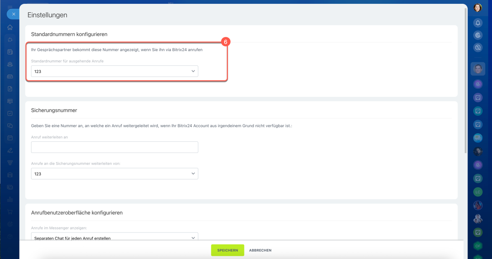Click the Anrufbenutzeroberfläche konfigurieren heading
492x259 pixels.
coord(77,213)
